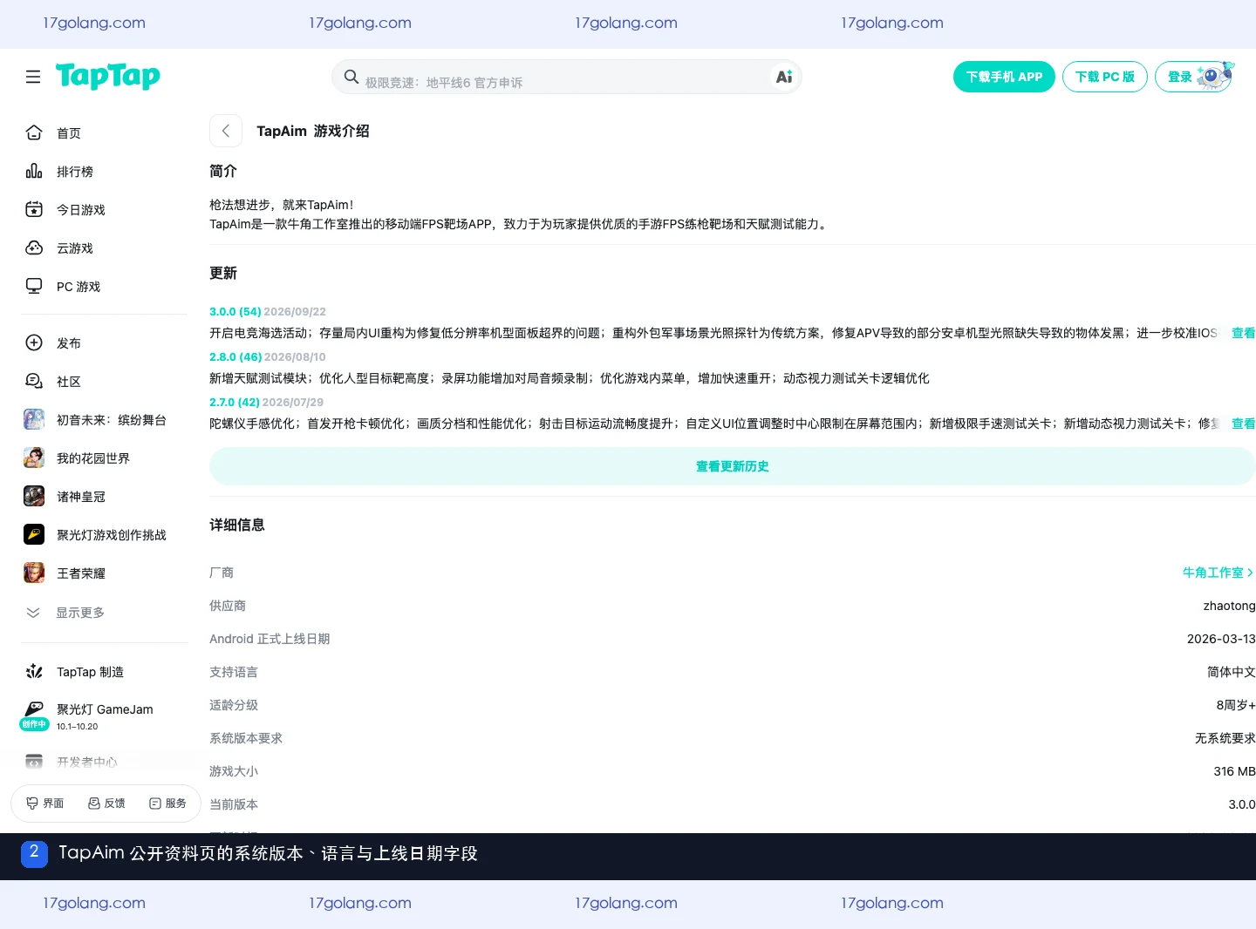Select 云游戏 in the sidebar
This screenshot has width=1256, height=929.
[x=75, y=248]
